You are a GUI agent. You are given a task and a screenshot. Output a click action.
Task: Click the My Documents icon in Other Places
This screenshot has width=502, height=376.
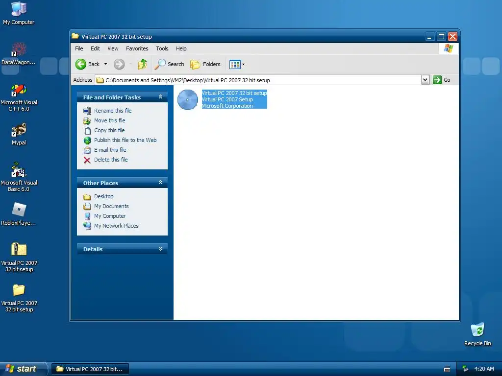[x=87, y=206]
